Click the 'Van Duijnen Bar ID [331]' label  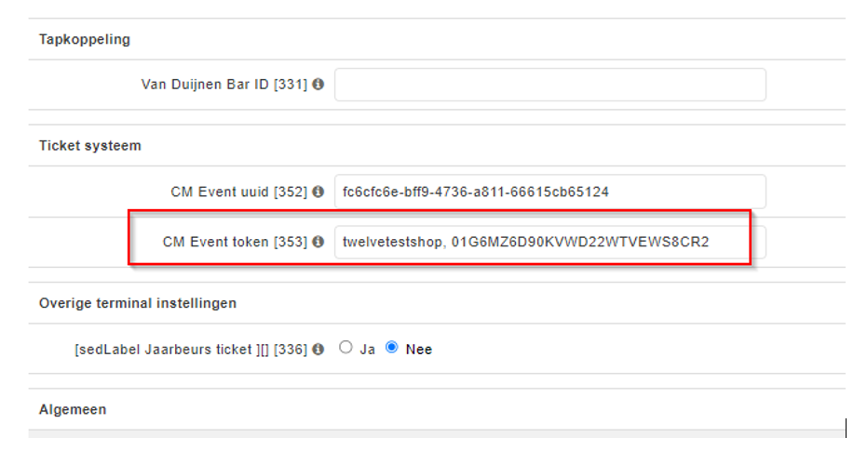click(224, 85)
